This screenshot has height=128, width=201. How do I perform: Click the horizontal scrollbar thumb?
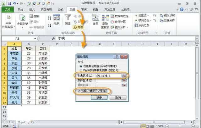click(x=154, y=122)
